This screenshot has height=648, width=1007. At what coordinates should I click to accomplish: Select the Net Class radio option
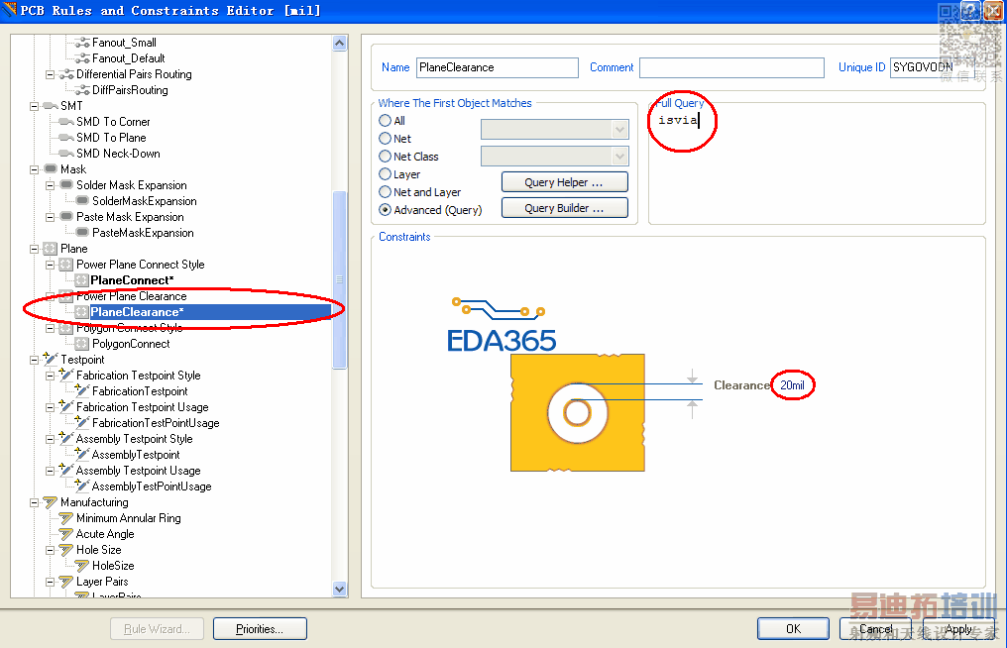click(386, 157)
